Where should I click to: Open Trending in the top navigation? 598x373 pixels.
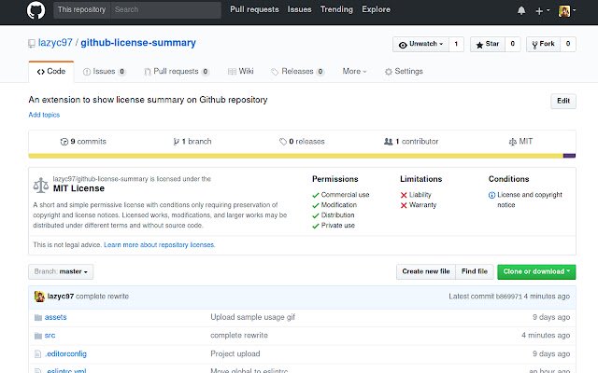(336, 9)
